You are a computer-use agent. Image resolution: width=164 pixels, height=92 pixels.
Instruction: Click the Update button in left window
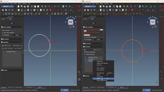pyautogui.click(x=17, y=35)
